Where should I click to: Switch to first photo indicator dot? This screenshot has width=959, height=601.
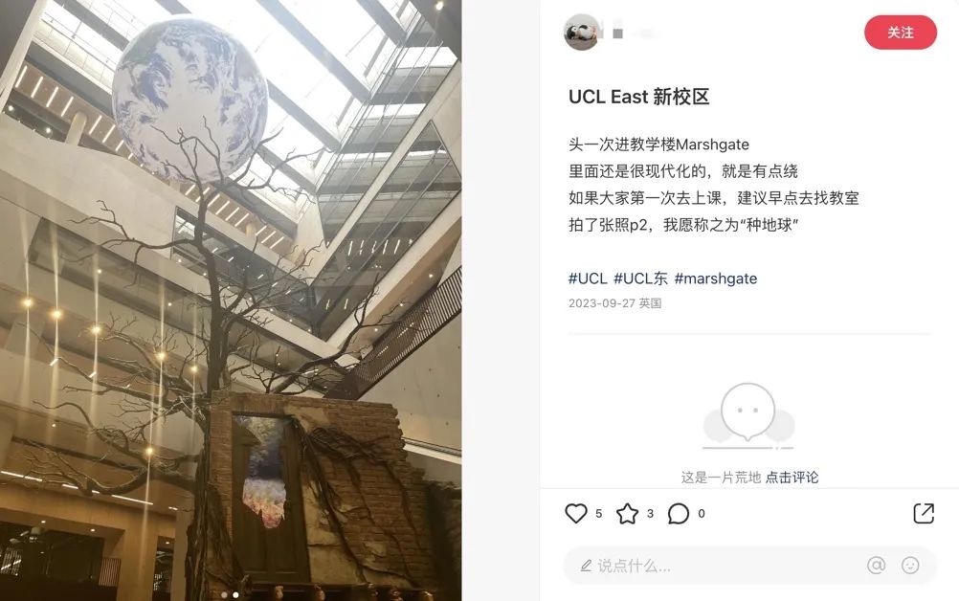click(x=224, y=594)
